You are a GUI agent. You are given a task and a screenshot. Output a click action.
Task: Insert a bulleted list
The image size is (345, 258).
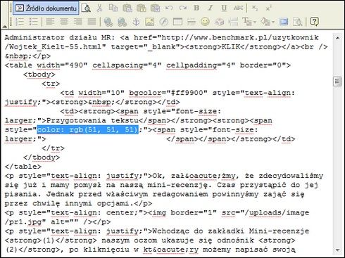coord(34,22)
